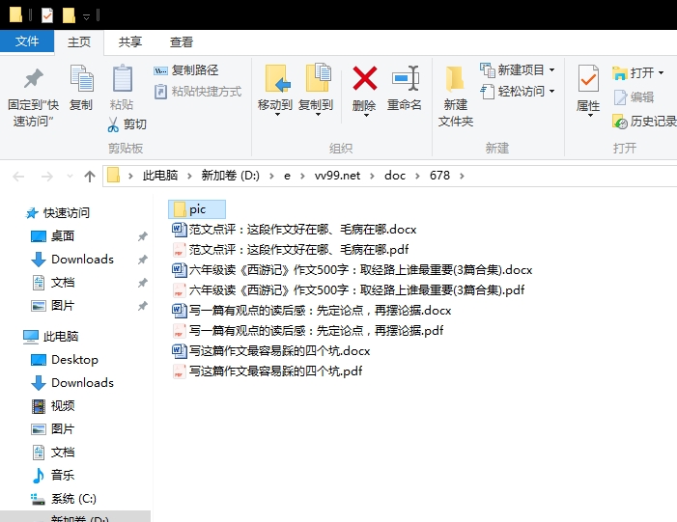Switch to the 查看 ribbon tab
The image size is (677, 522).
coord(182,41)
